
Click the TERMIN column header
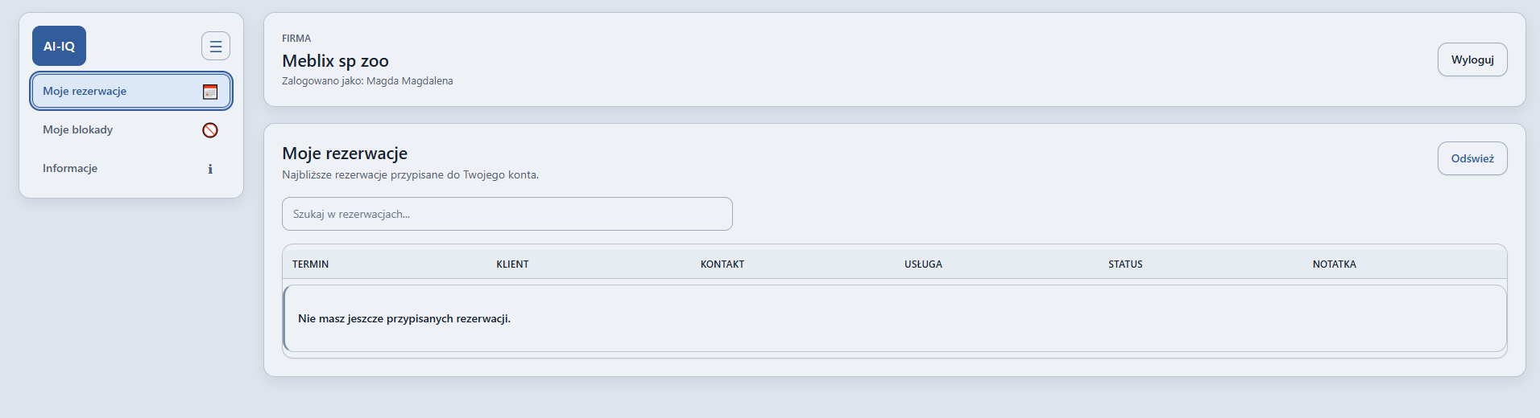[x=310, y=264]
